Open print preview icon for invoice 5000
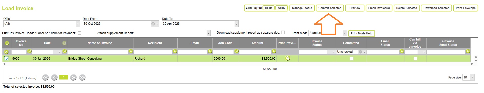This screenshot has height=93, width=484. (288, 58)
